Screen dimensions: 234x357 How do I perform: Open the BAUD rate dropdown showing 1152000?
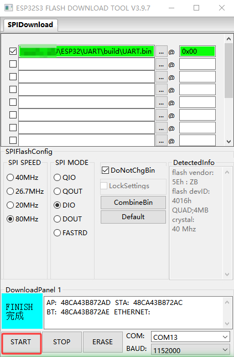190,350
